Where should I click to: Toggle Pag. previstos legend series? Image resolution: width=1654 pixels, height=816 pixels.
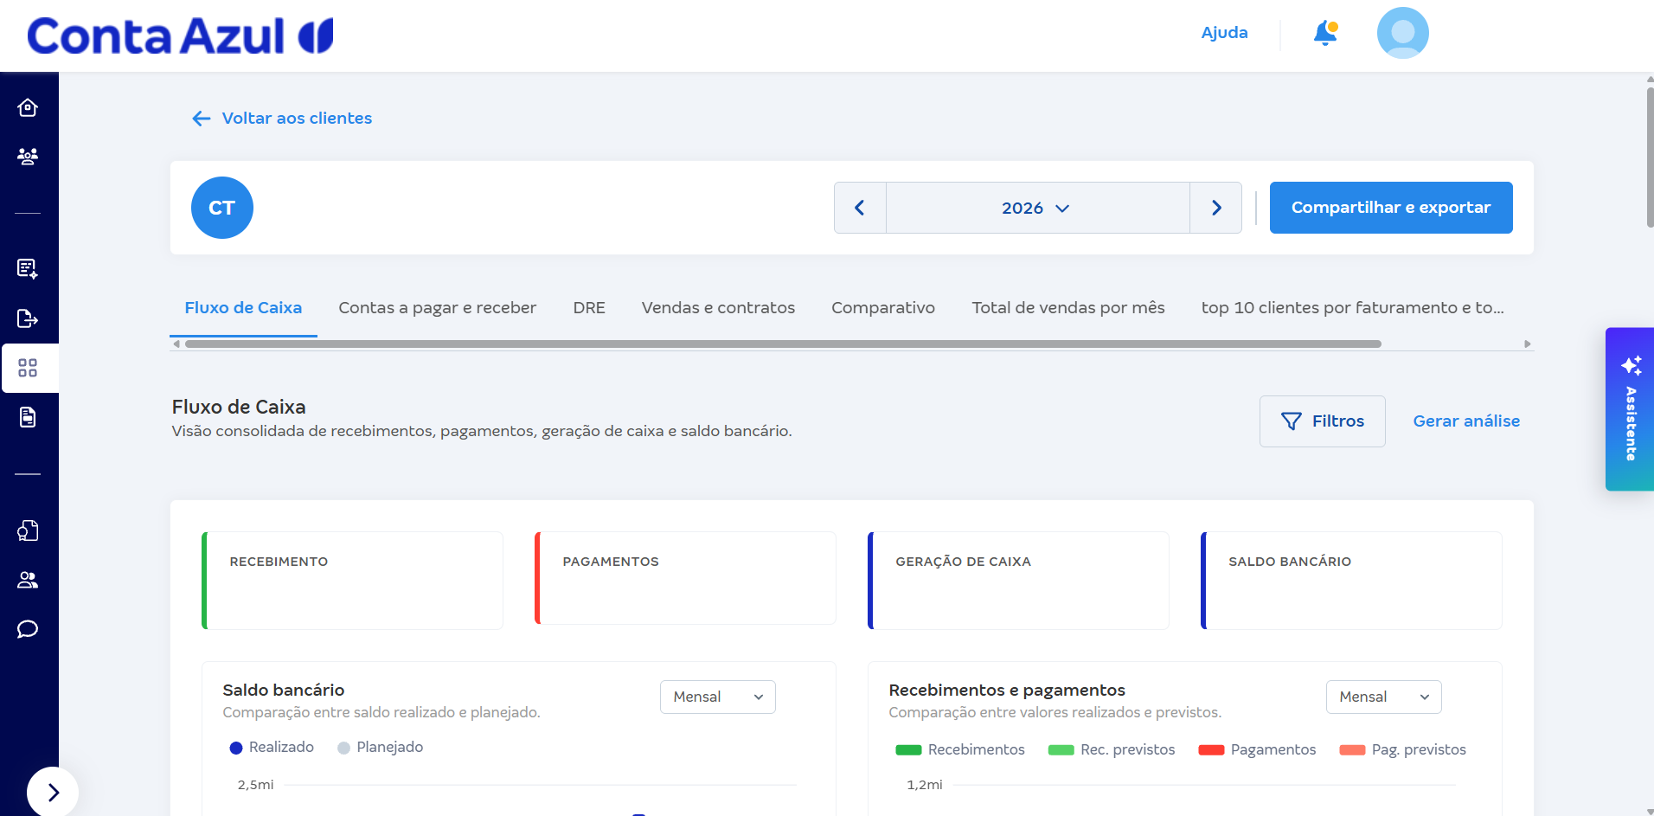coord(1402,749)
